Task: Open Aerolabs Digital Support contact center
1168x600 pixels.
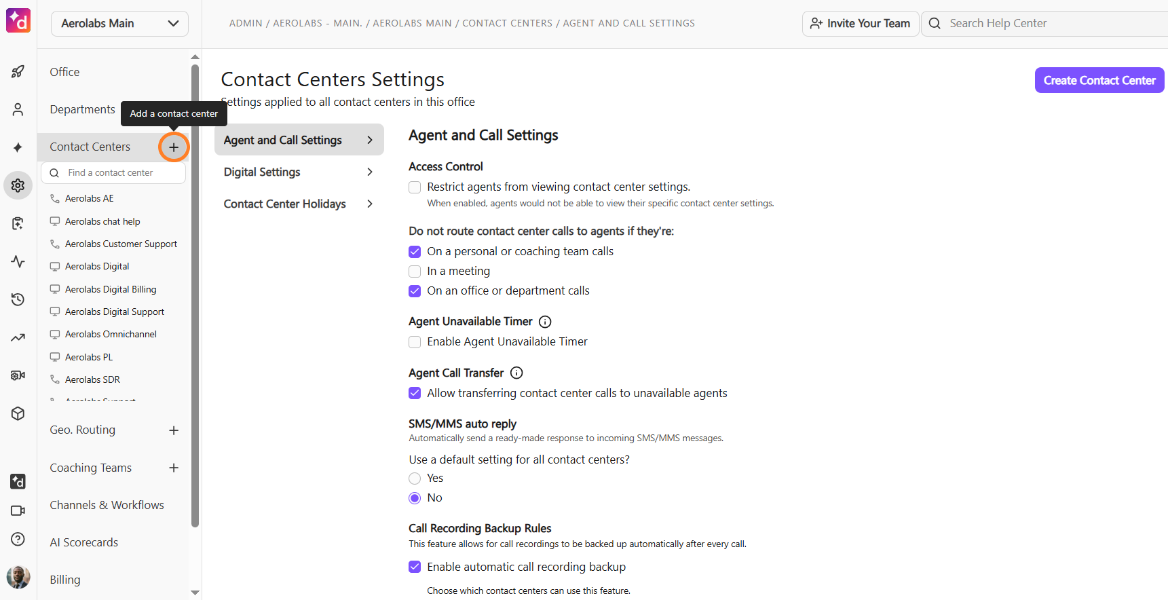Action: (115, 312)
